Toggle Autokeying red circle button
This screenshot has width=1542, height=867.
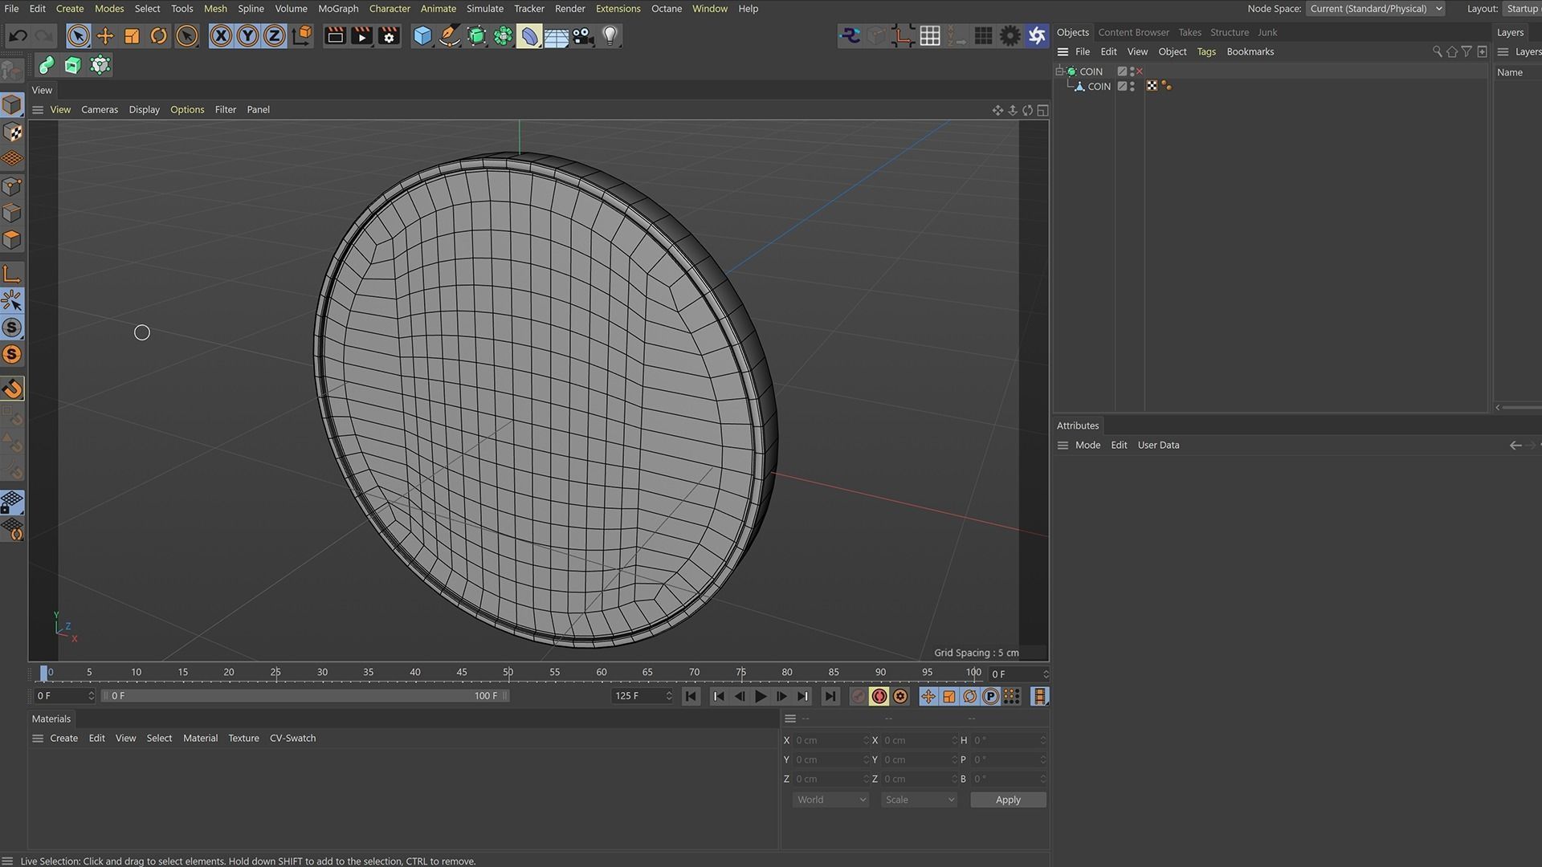tap(879, 697)
